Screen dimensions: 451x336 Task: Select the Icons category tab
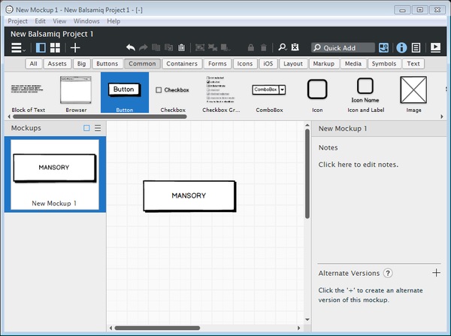click(x=244, y=64)
